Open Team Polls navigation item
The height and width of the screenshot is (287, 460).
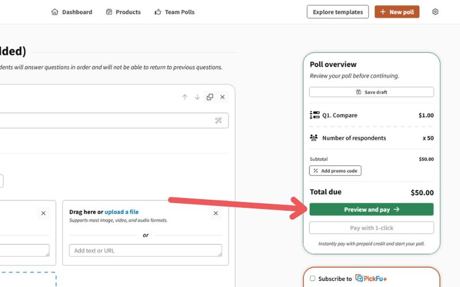[x=175, y=12]
